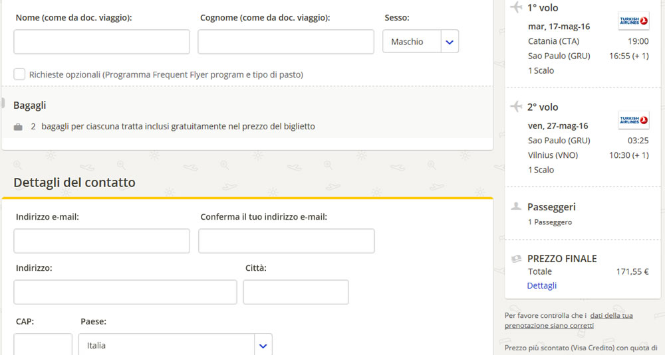Click the Passeggeri person icon
665x355 pixels.
tap(515, 207)
